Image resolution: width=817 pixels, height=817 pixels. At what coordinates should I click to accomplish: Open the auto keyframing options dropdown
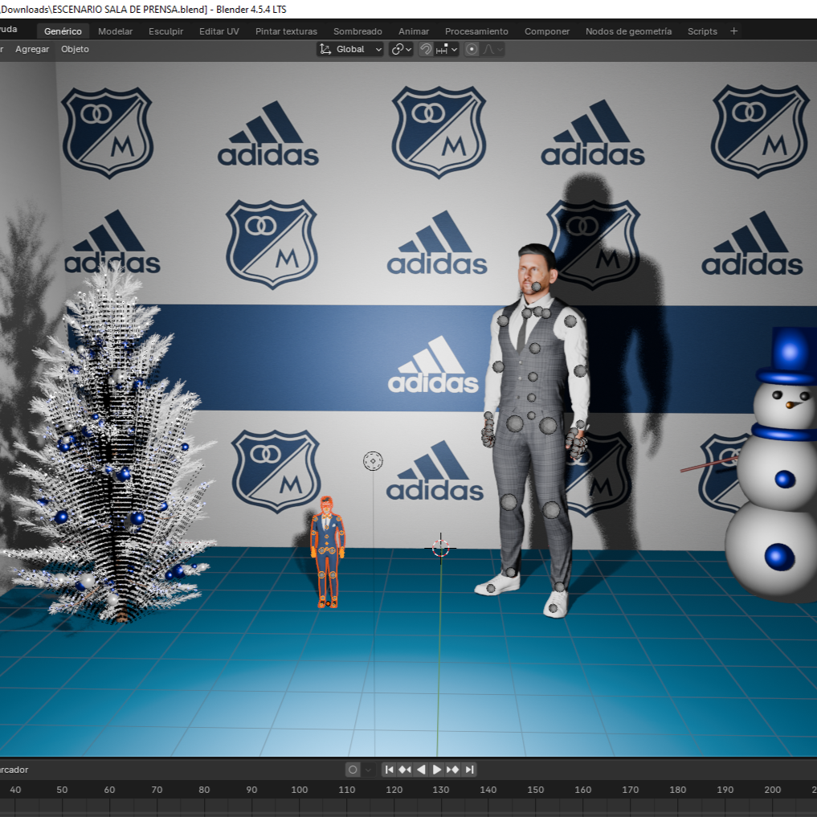point(369,770)
